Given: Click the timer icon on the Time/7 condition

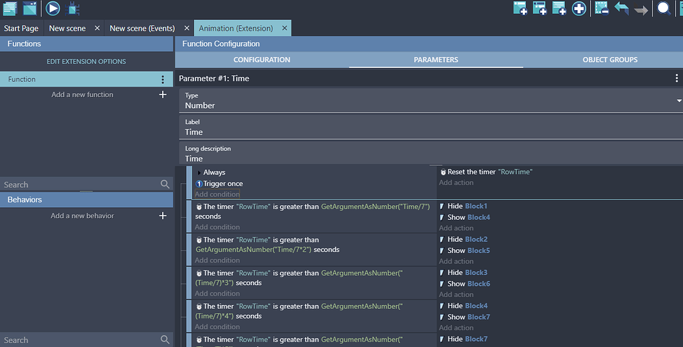Looking at the screenshot, I should [199, 207].
